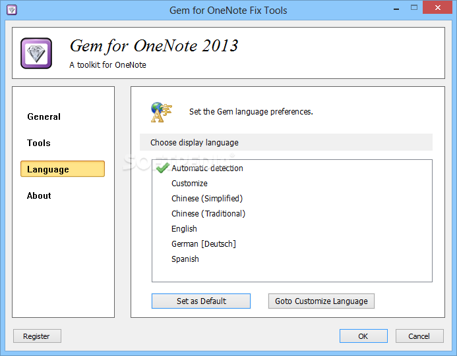Click the small gem icon in title bar

12,10
